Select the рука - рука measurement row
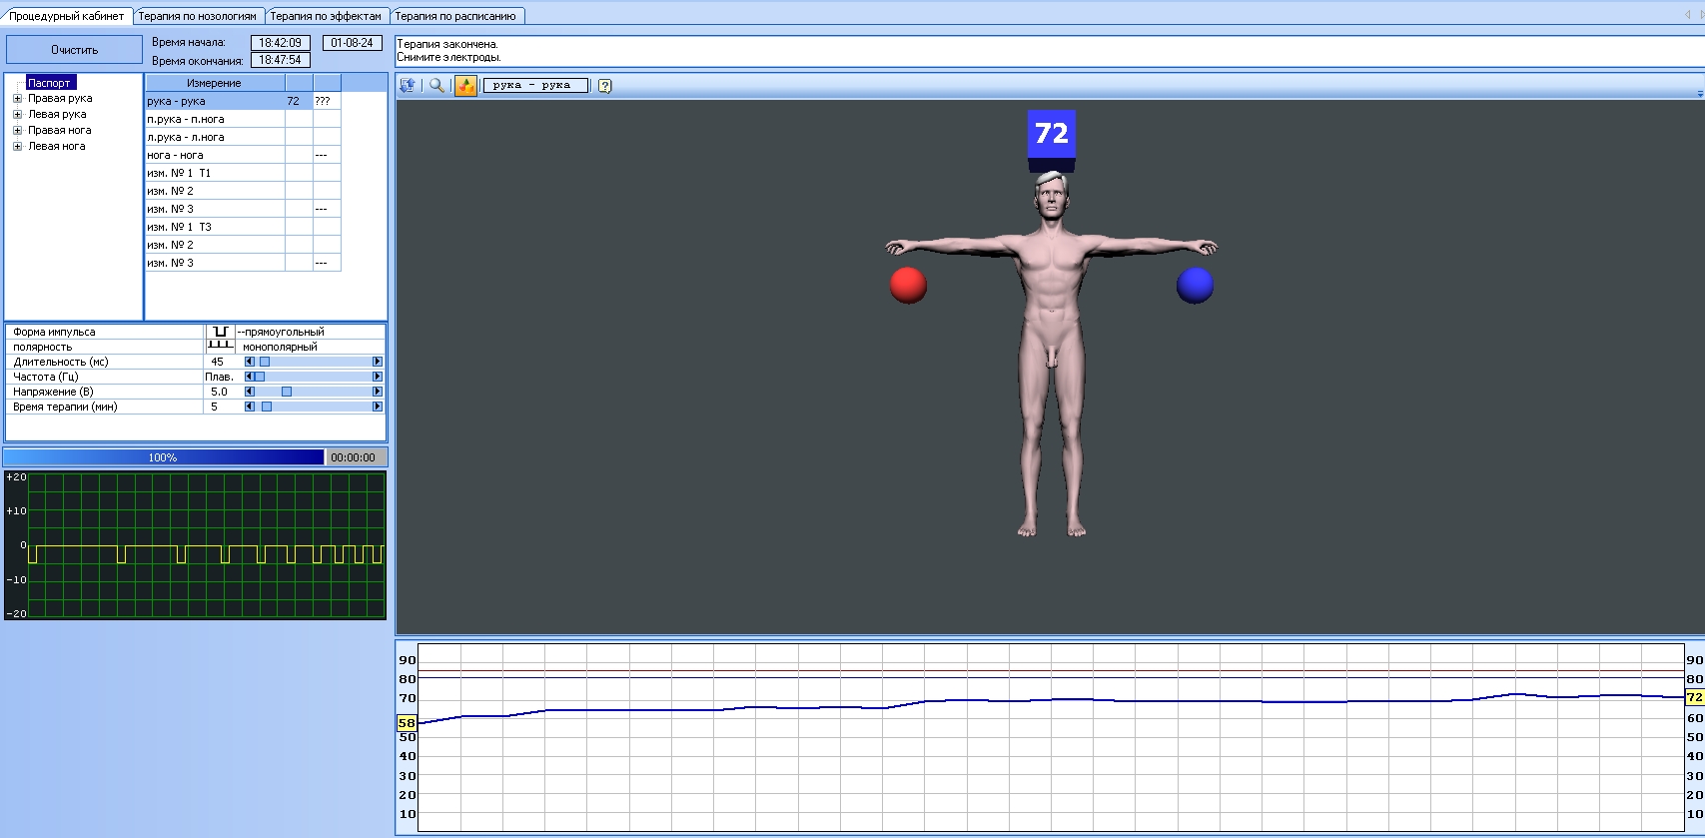Image resolution: width=1705 pixels, height=838 pixels. (243, 101)
